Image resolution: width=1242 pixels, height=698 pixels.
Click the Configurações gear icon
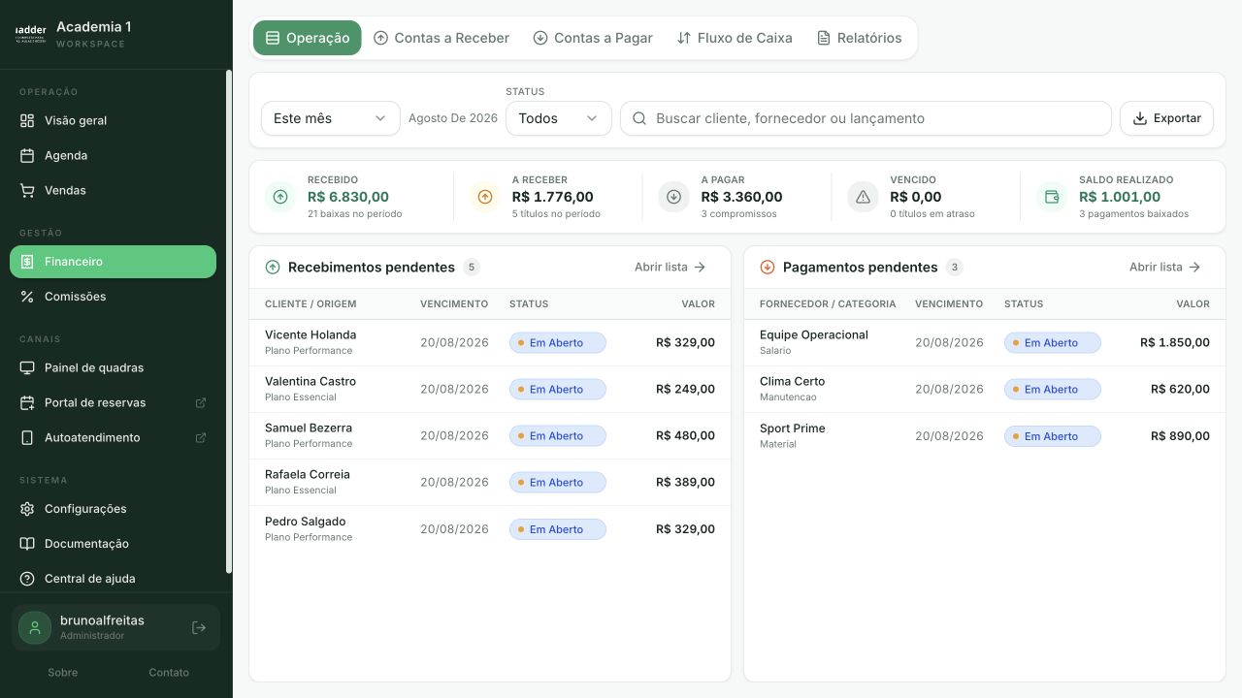27,509
